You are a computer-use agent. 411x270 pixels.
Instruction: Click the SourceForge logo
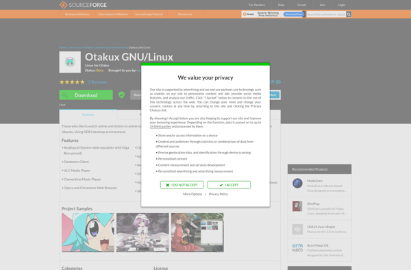click(83, 5)
